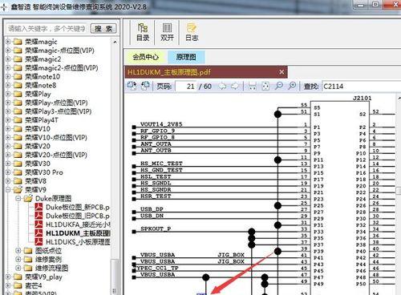Click the 查找 field containing C2114
This screenshot has height=295, width=401.
point(362,87)
